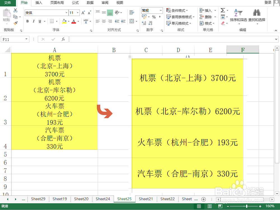Open Cell Styles (单元格样式) menu
The height and width of the screenshot is (210, 280).
coord(179,24)
